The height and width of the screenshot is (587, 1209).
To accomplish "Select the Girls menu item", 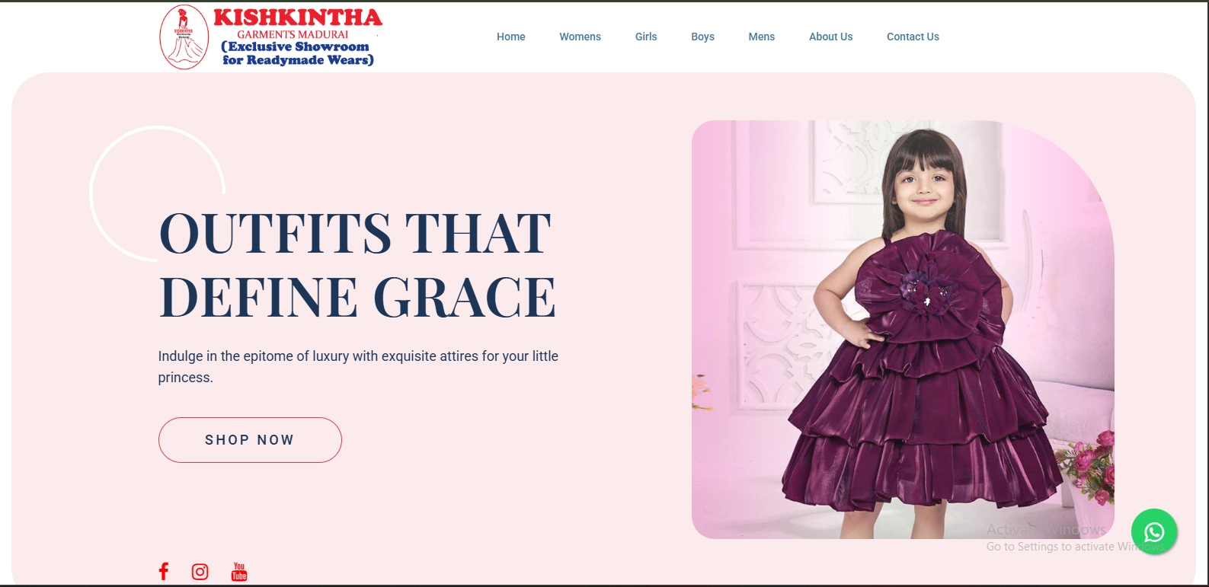I will point(646,37).
